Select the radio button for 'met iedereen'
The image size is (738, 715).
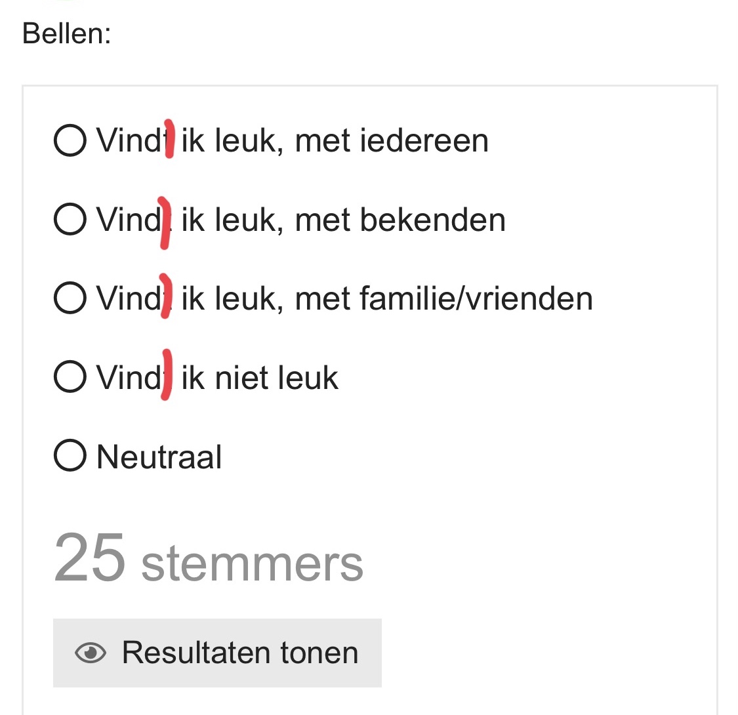tap(70, 140)
